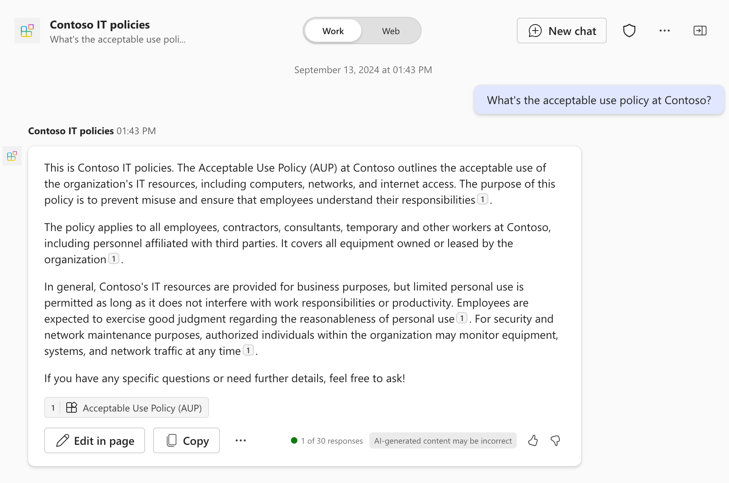Open the more options ellipsis in the header
The width and height of the screenshot is (729, 483).
(x=665, y=31)
